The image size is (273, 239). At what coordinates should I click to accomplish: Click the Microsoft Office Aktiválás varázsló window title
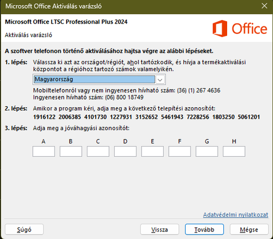point(54,6)
